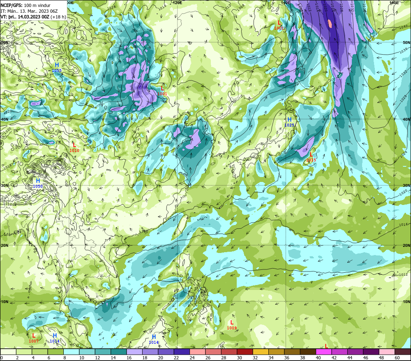Select the dark brown 38–40 legend swatch
This screenshot has height=361, width=411.
308,352
